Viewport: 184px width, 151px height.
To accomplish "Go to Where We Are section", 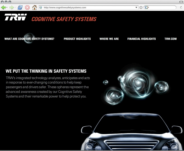I will (x=109, y=39).
